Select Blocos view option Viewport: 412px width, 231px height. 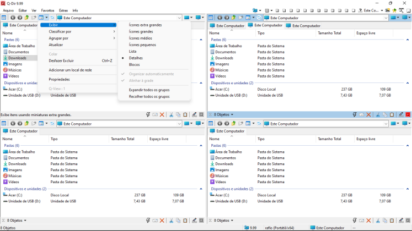point(134,64)
